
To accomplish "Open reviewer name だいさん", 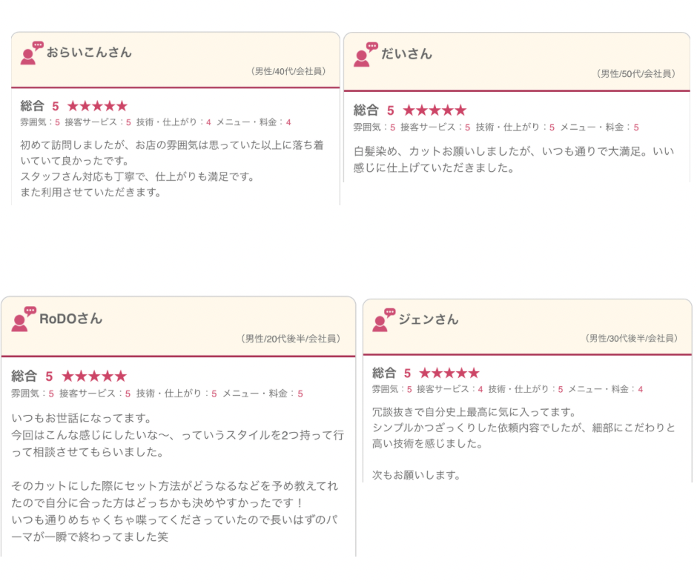I will (x=406, y=54).
